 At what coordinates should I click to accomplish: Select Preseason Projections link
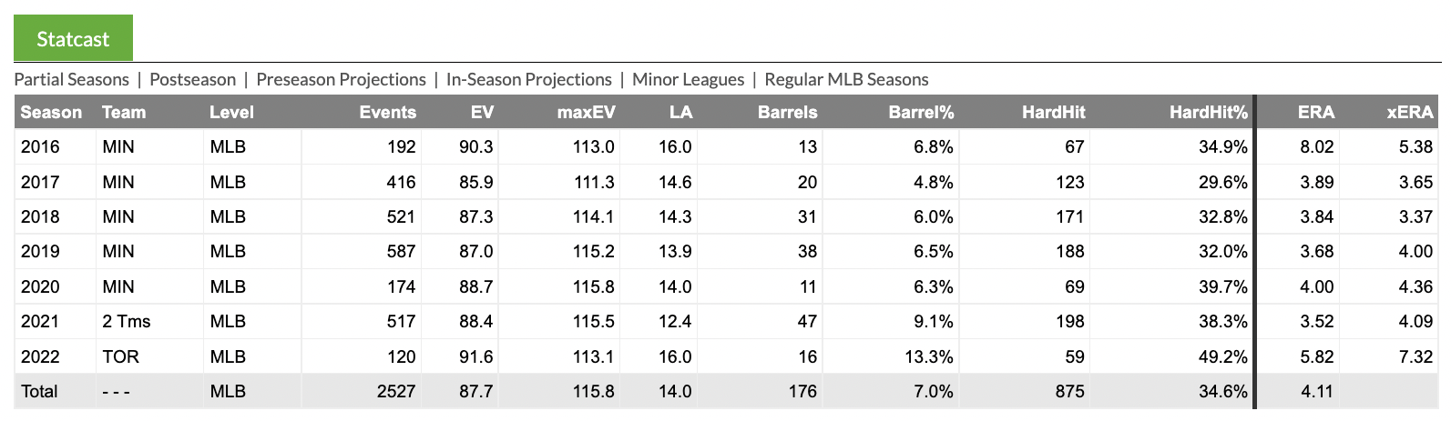(x=341, y=79)
